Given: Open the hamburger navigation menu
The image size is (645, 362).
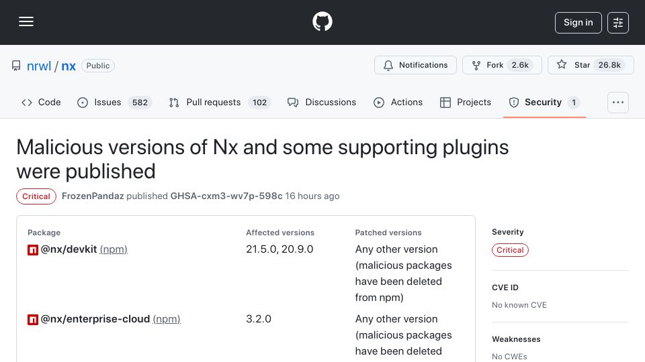Looking at the screenshot, I should coord(26,21).
